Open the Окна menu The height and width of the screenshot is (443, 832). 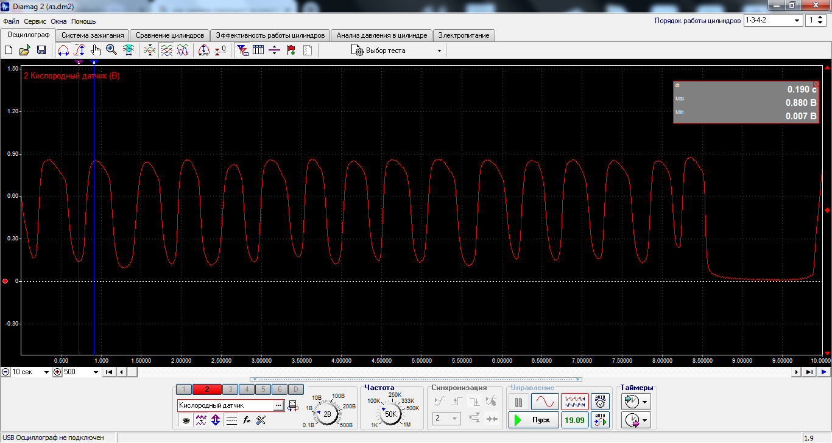point(58,21)
